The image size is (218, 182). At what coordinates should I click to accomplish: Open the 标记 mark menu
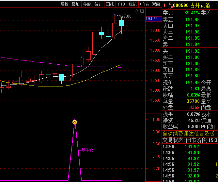[132, 4]
